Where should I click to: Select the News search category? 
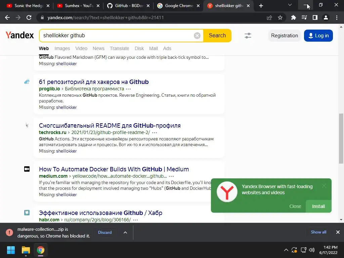click(98, 48)
